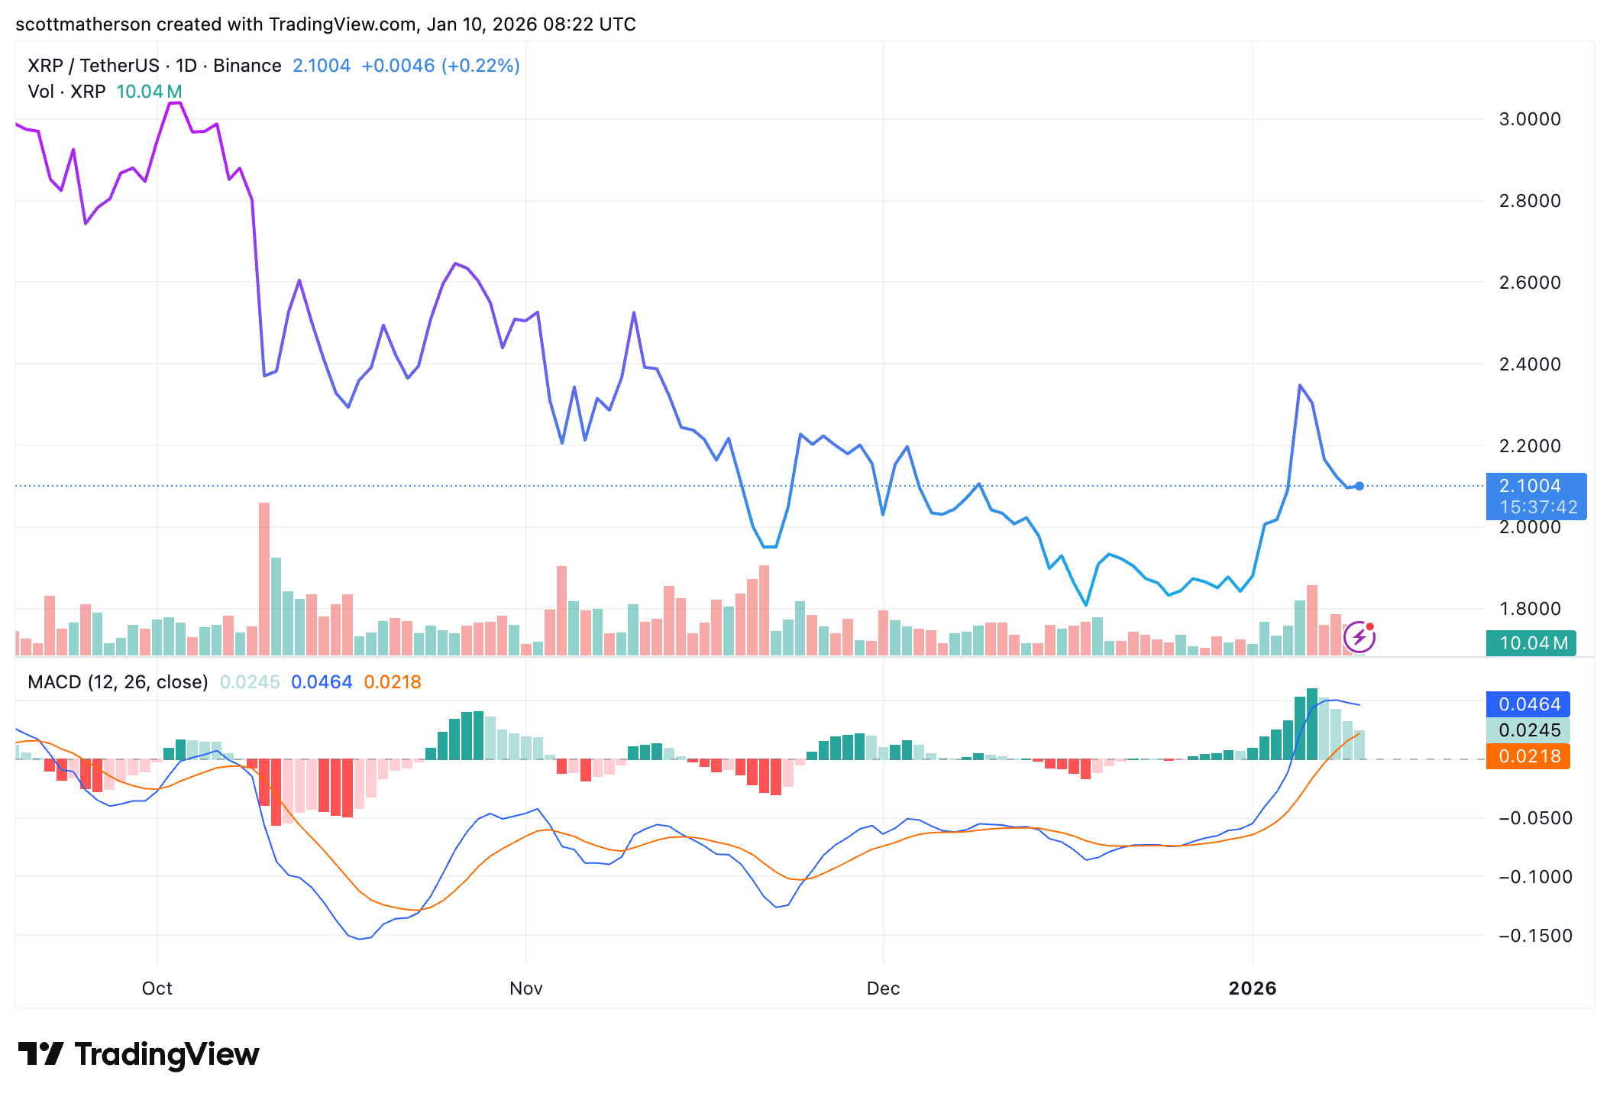Click the blue 2.1004 price tag with countdown
The image size is (1610, 1100).
click(x=1536, y=497)
